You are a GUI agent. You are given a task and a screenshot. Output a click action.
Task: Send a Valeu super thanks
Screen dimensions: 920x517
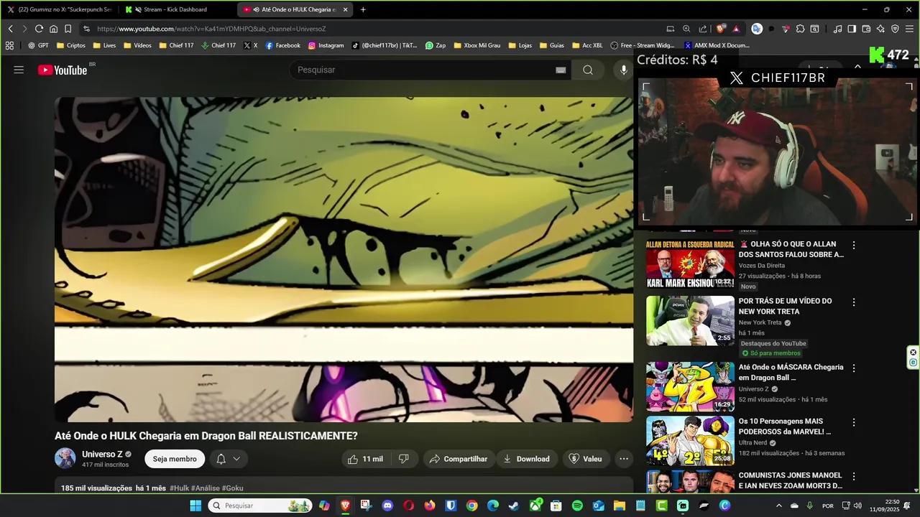click(585, 459)
